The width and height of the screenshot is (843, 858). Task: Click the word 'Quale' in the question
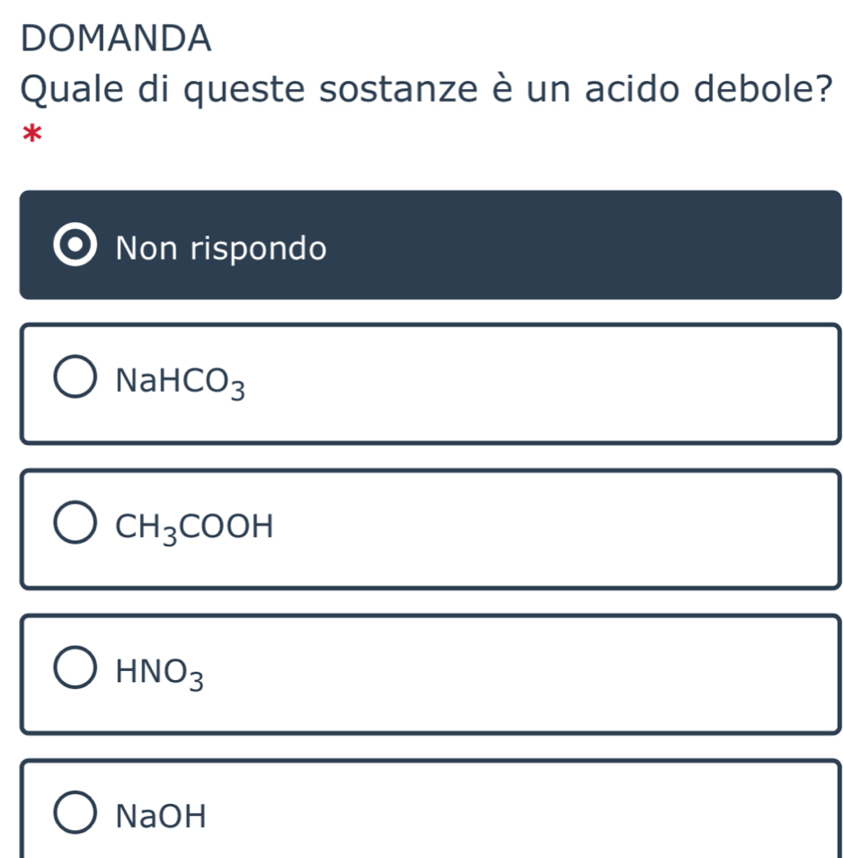click(71, 89)
